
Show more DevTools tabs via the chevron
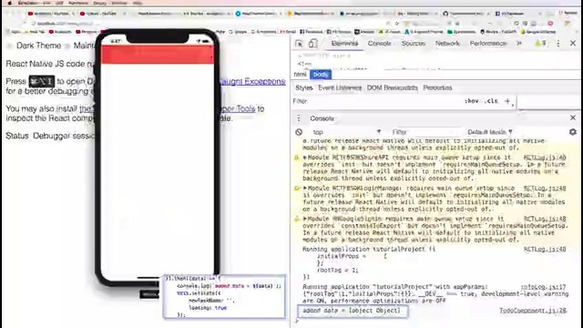[519, 44]
